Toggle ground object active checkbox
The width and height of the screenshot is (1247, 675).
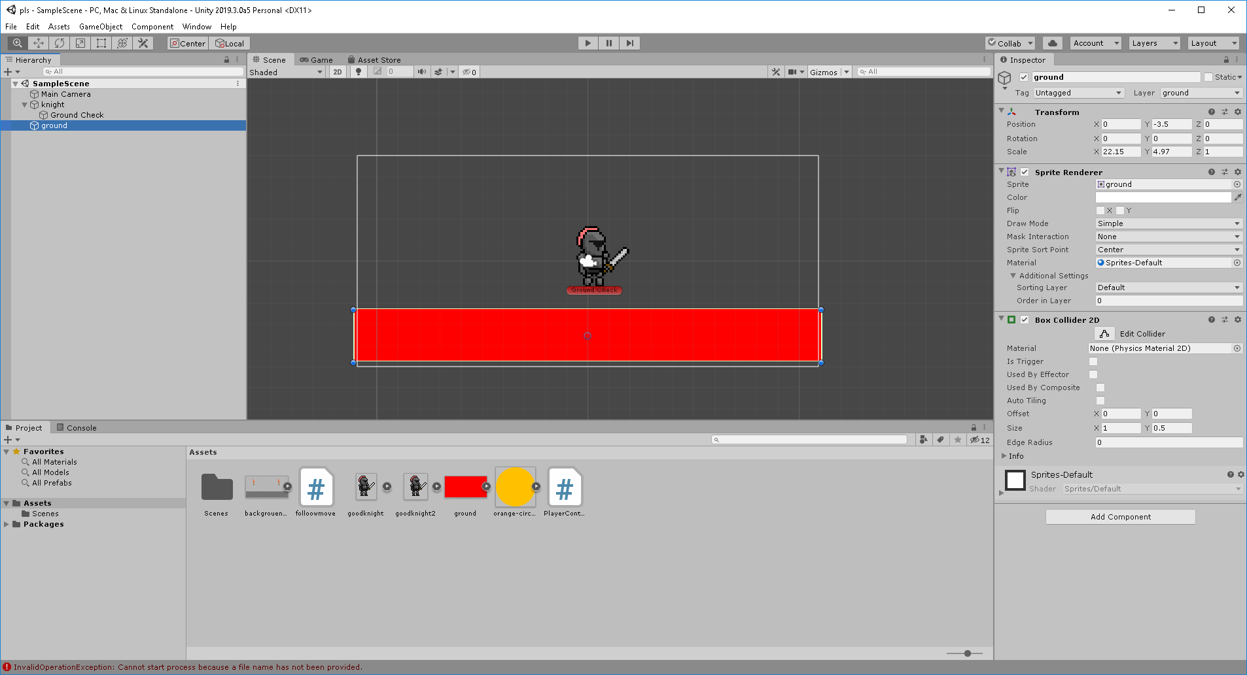[x=1024, y=77]
